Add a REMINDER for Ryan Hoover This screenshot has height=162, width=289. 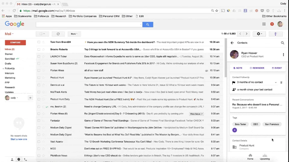[x=257, y=68]
